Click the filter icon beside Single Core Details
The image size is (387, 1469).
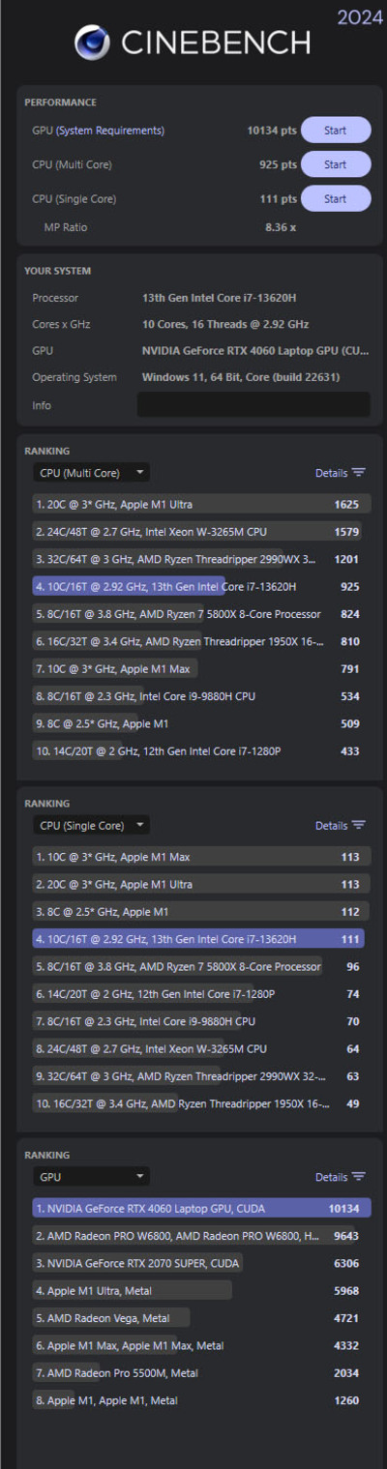[x=359, y=825]
